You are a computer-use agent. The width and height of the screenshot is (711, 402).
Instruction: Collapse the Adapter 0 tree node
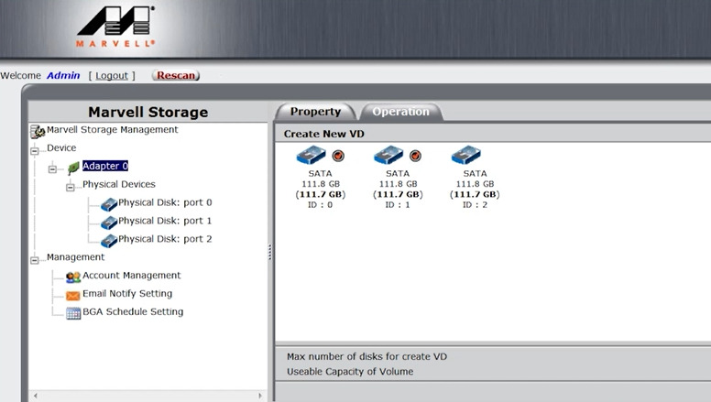pos(52,169)
